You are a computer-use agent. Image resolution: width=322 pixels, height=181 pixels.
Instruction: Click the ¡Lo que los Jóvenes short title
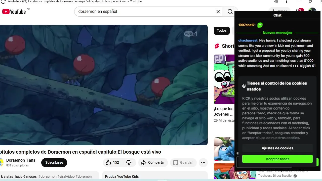(x=224, y=111)
